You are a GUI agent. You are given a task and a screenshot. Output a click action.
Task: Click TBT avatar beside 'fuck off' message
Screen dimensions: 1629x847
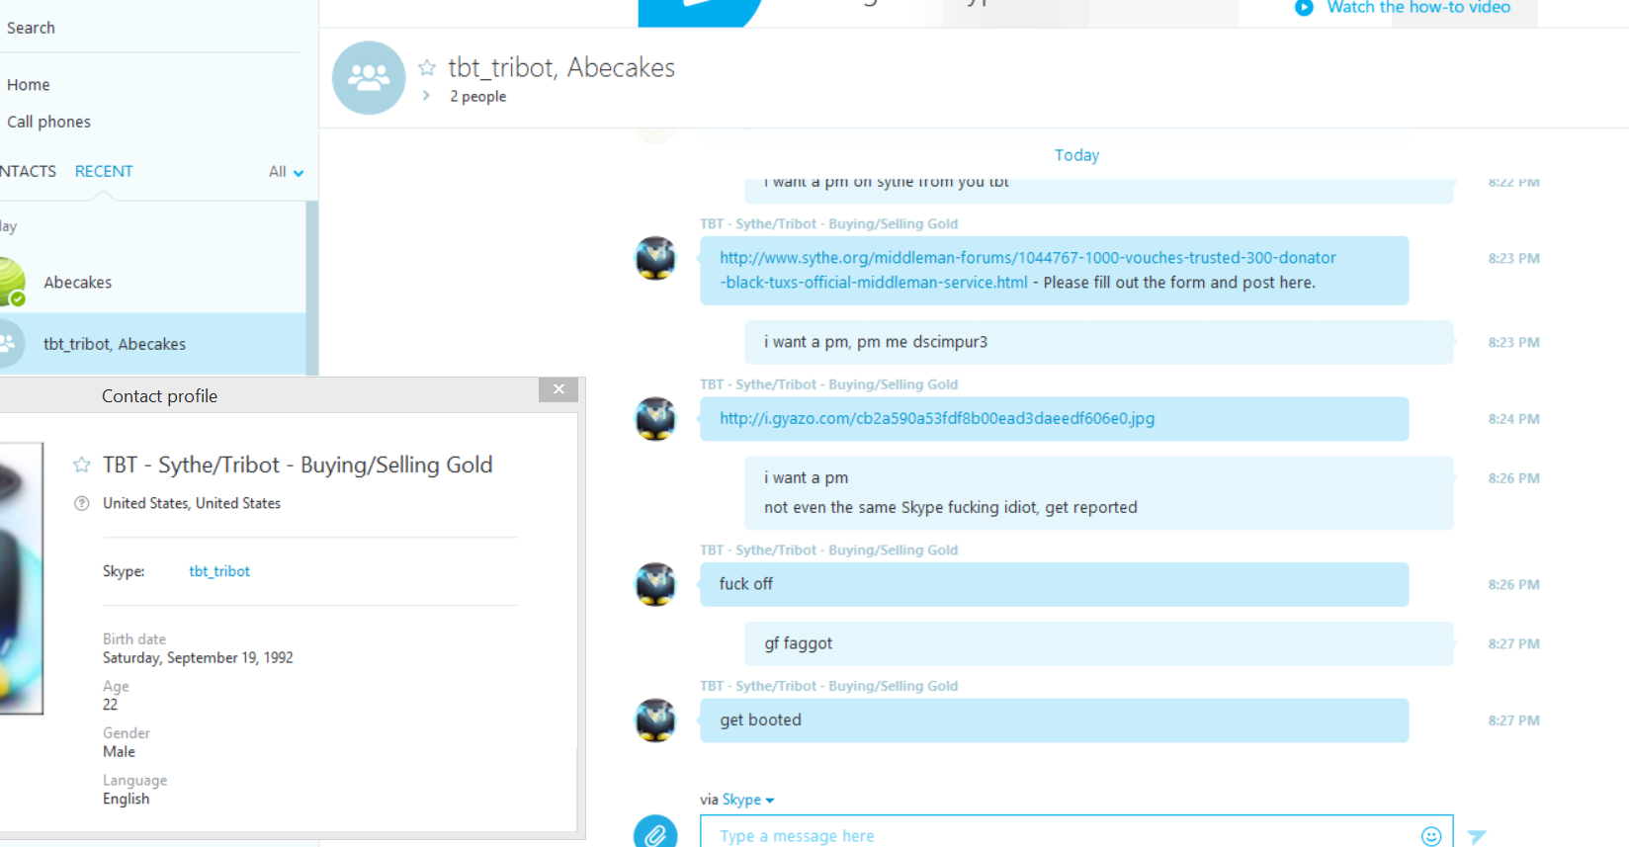click(x=655, y=584)
